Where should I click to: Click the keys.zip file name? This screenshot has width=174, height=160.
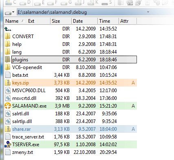click(x=20, y=83)
